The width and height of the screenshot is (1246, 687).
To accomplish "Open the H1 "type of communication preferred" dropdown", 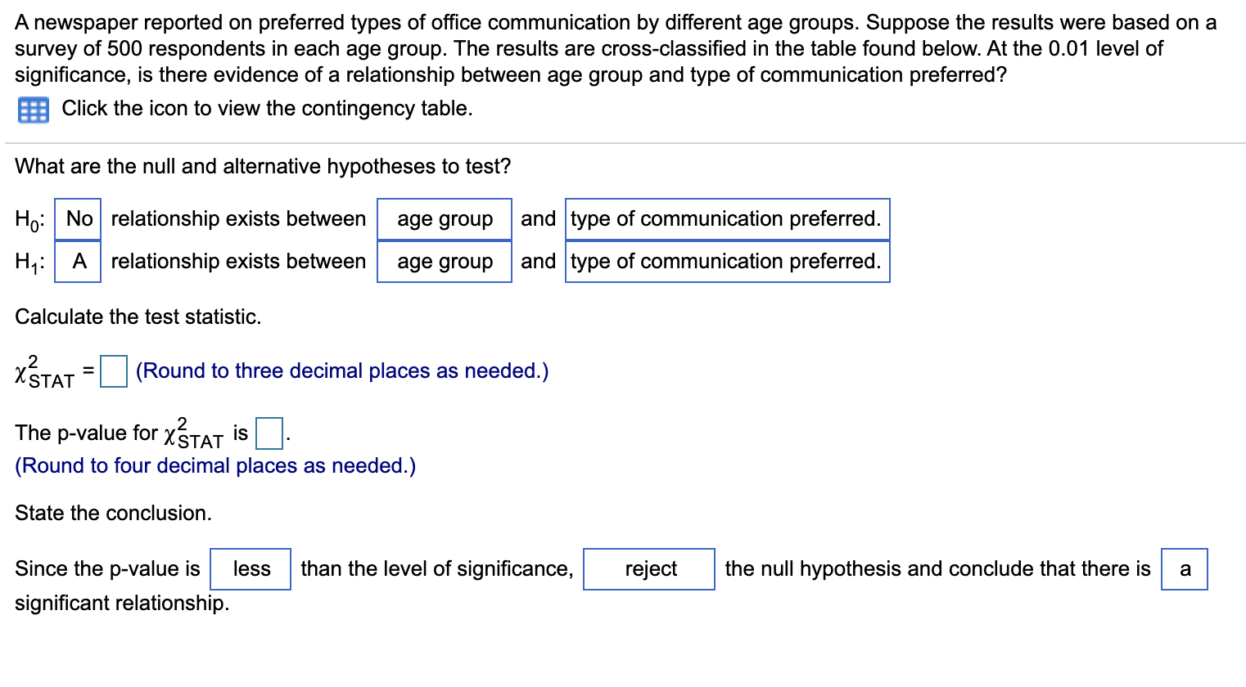I will pos(725,261).
